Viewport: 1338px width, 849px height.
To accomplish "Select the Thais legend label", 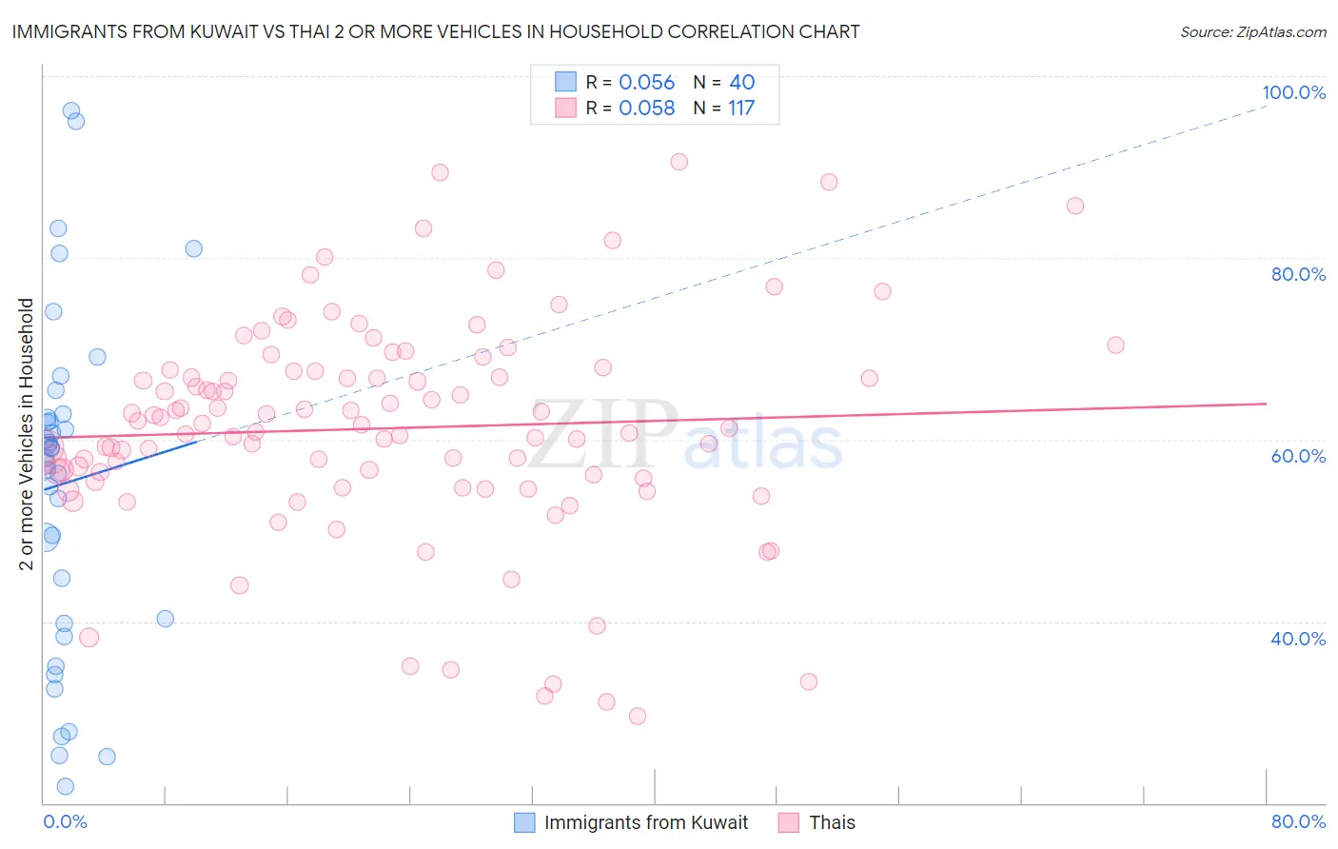I will pos(832,822).
